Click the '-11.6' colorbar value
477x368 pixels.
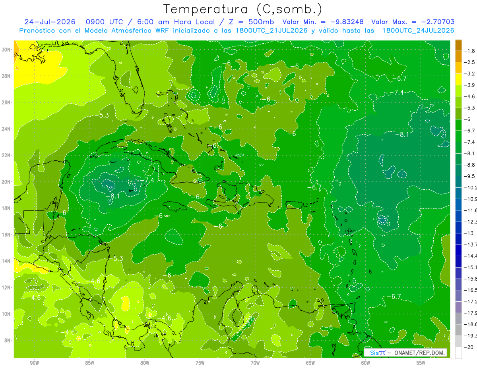point(470,210)
